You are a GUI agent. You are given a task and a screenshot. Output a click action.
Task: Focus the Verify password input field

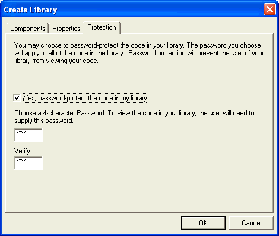pyautogui.click(x=28, y=163)
